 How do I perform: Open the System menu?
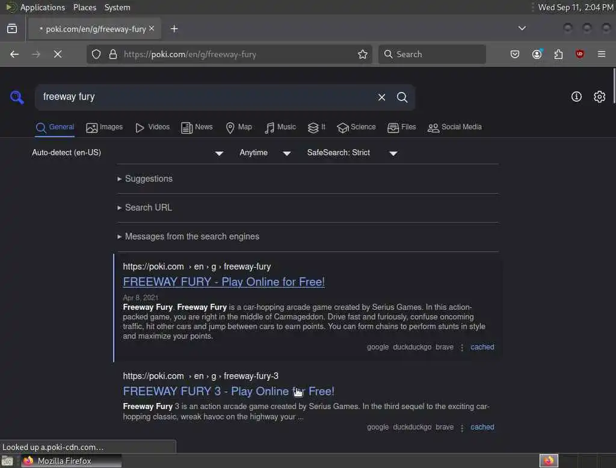(117, 7)
